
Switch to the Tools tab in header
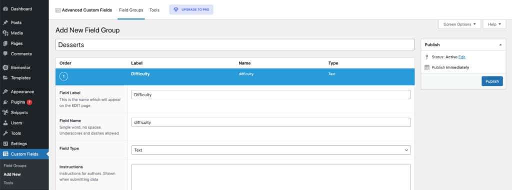154,10
